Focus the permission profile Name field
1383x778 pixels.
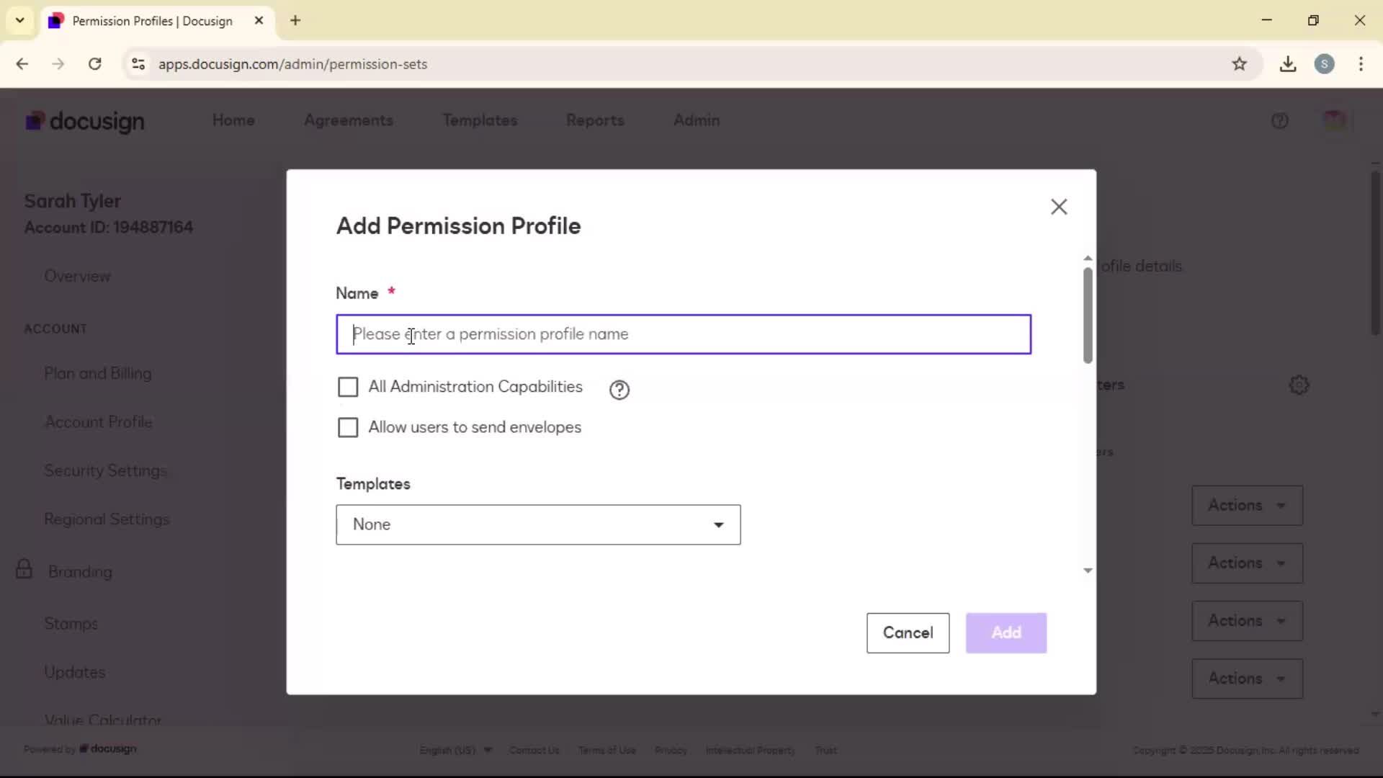coord(683,334)
